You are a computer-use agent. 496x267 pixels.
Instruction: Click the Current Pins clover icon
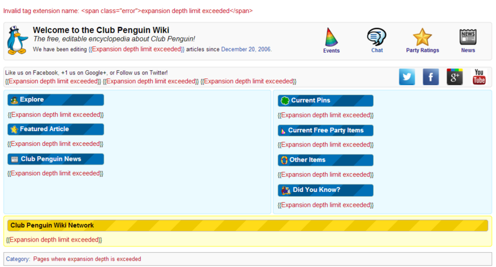coord(285,101)
